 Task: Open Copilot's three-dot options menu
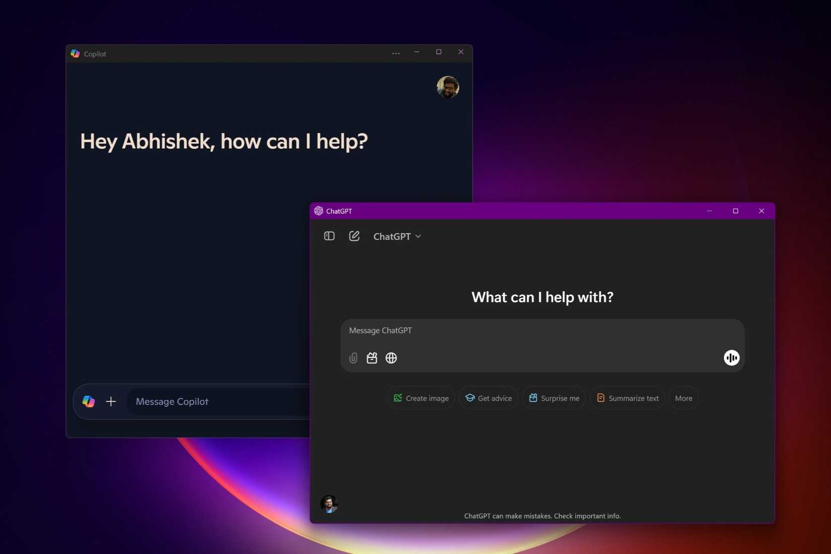point(396,53)
